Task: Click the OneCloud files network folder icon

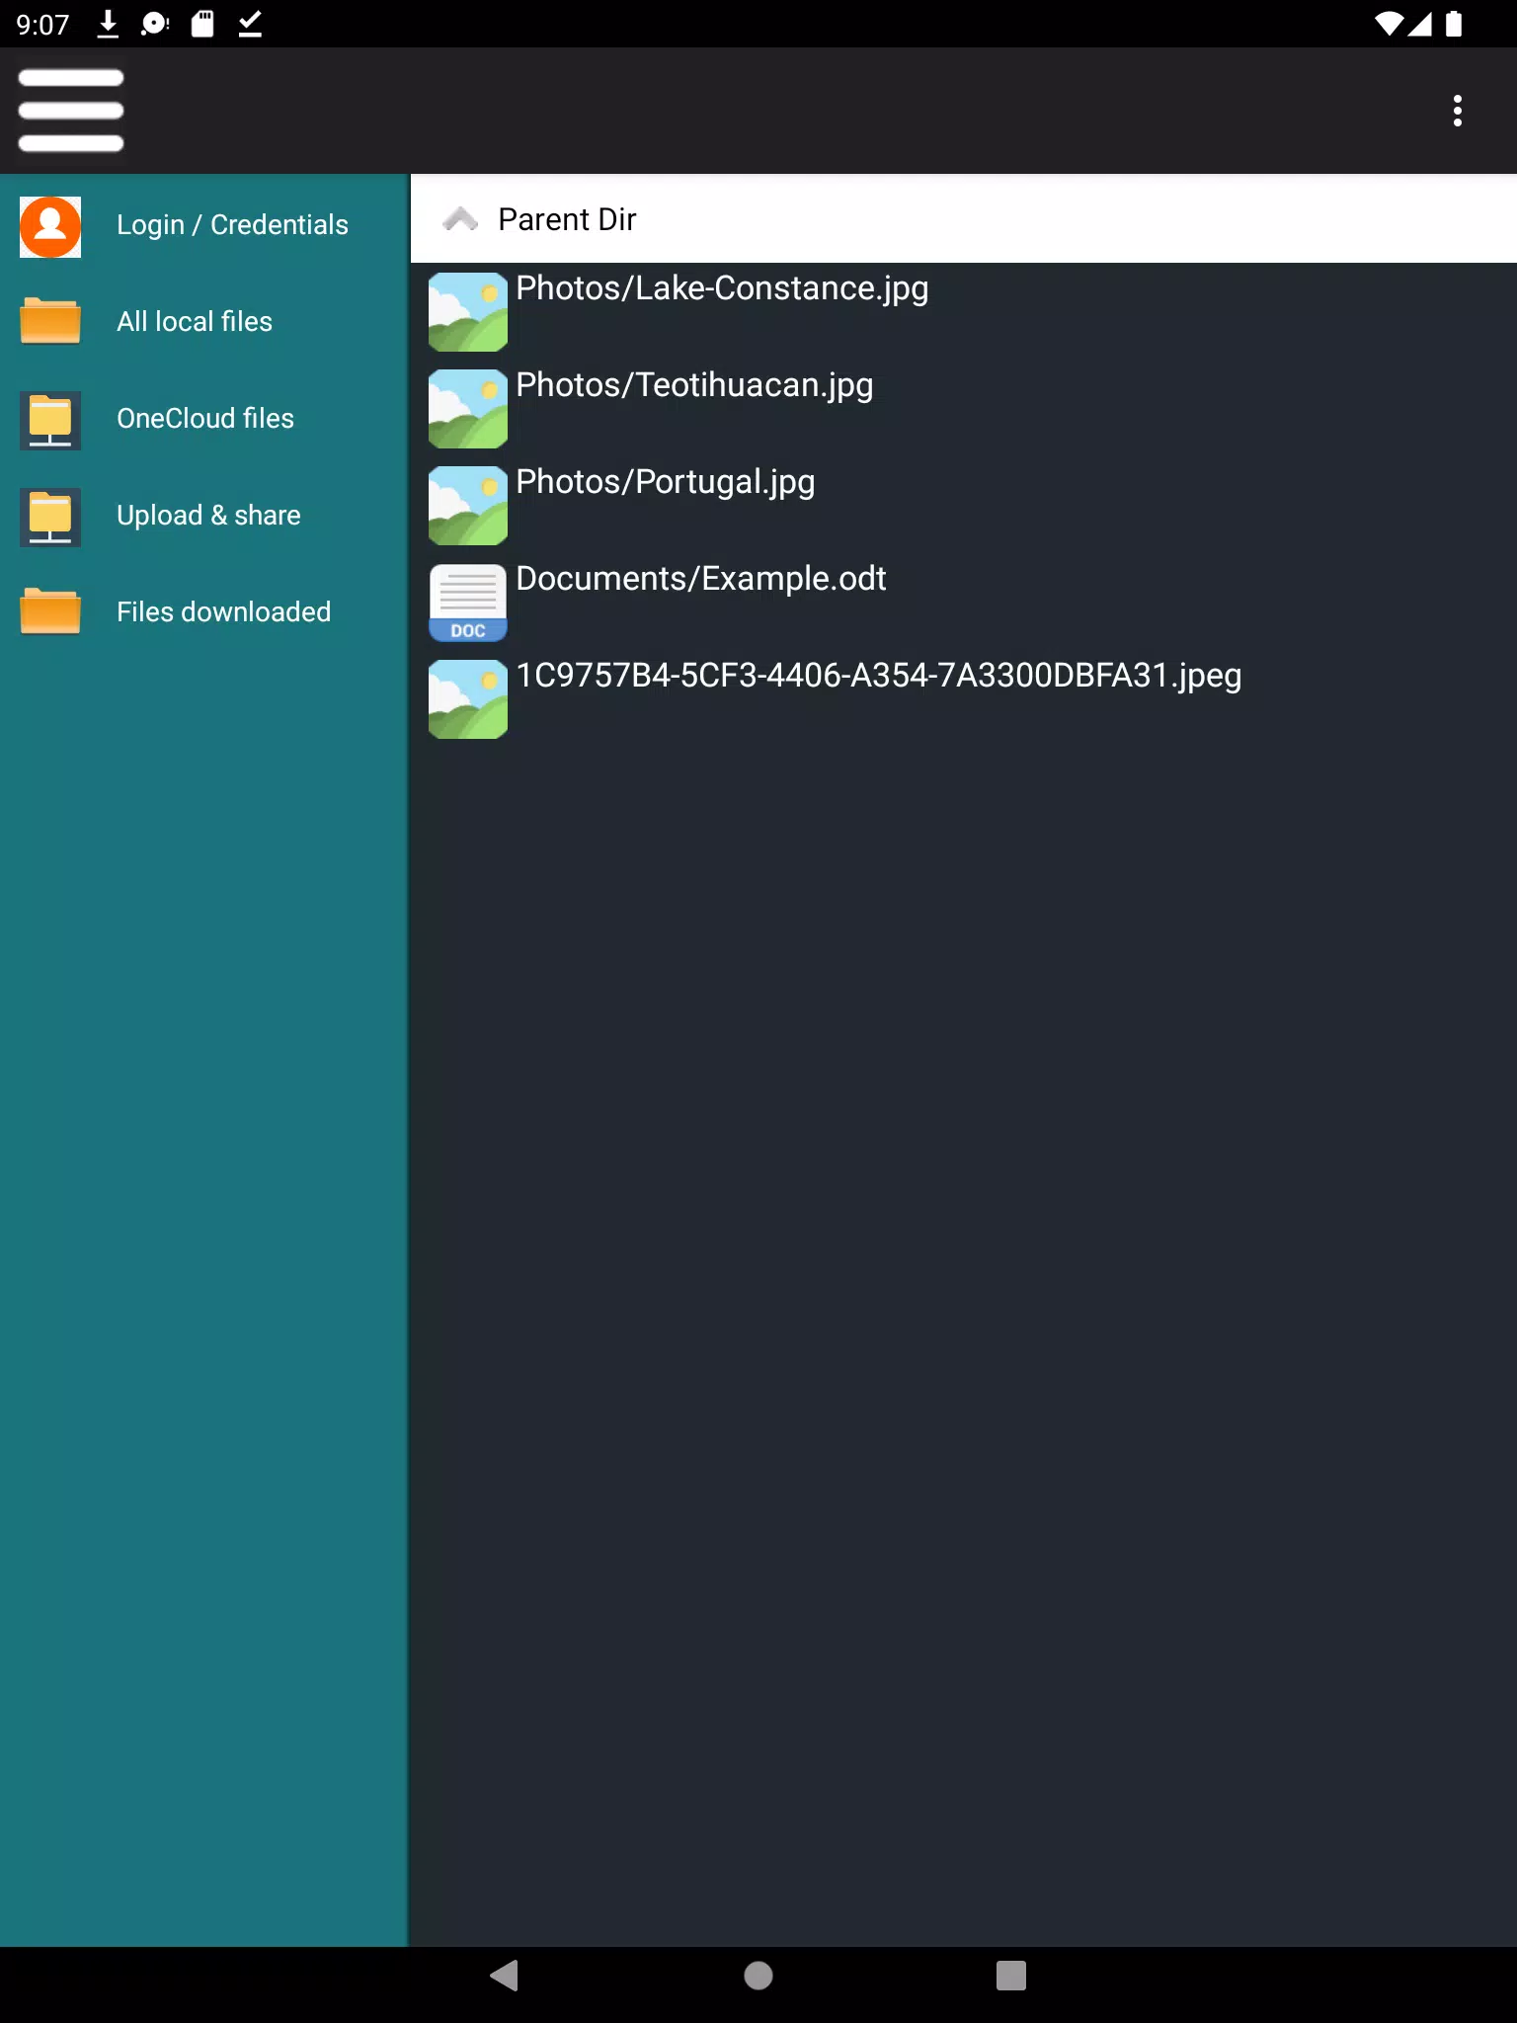Action: coord(50,420)
